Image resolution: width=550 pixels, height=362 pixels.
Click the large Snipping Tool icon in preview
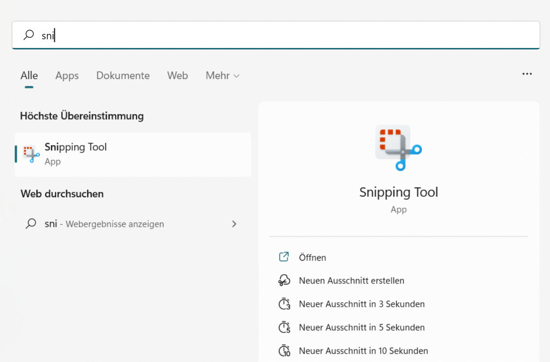coord(399,147)
